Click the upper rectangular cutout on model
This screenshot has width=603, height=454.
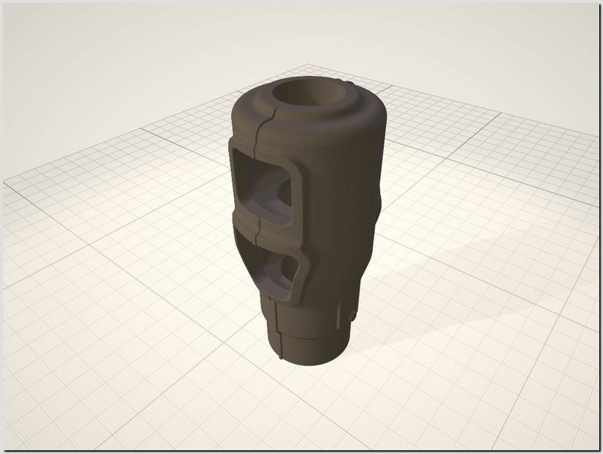(264, 187)
